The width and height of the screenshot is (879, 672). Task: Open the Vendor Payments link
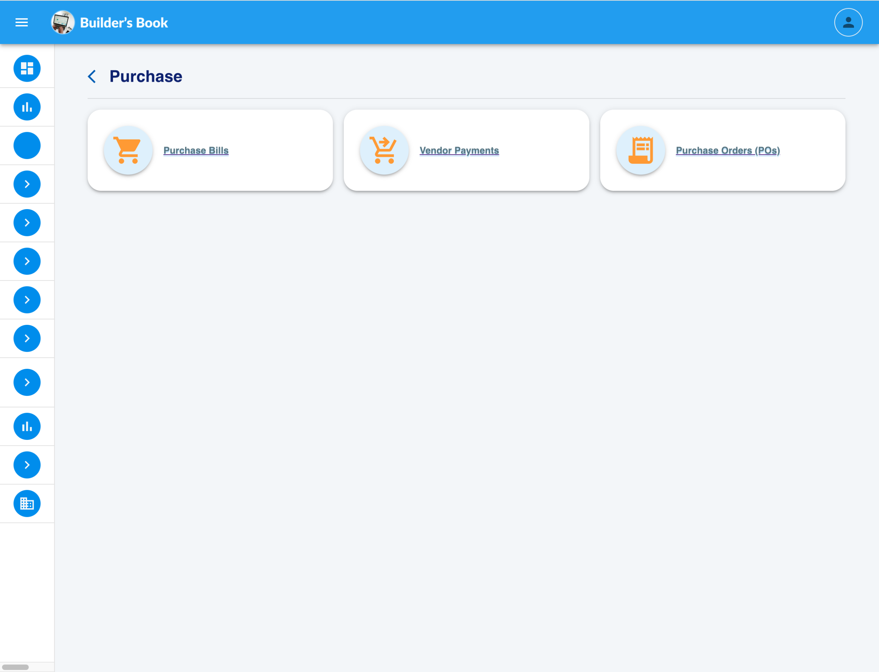pyautogui.click(x=459, y=150)
